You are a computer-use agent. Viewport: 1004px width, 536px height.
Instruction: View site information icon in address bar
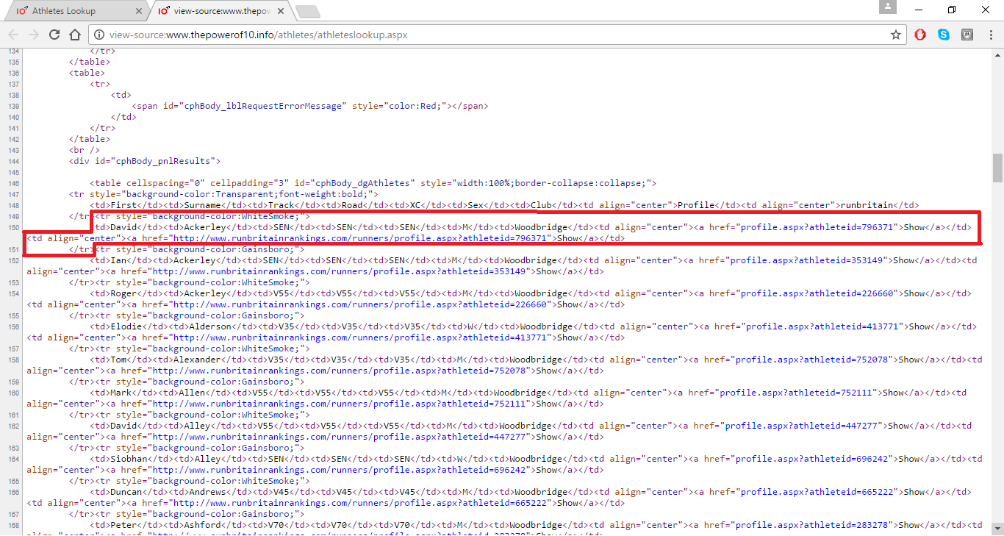click(99, 35)
